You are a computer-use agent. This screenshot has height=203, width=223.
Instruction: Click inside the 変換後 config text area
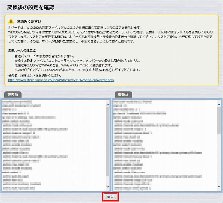165,146
